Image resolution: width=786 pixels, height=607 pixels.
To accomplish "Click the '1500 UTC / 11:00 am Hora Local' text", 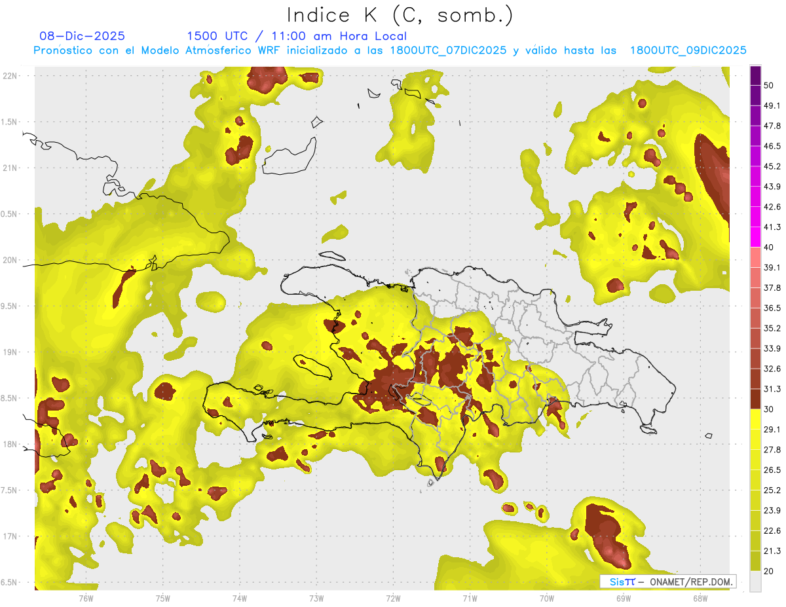I will click(x=297, y=36).
